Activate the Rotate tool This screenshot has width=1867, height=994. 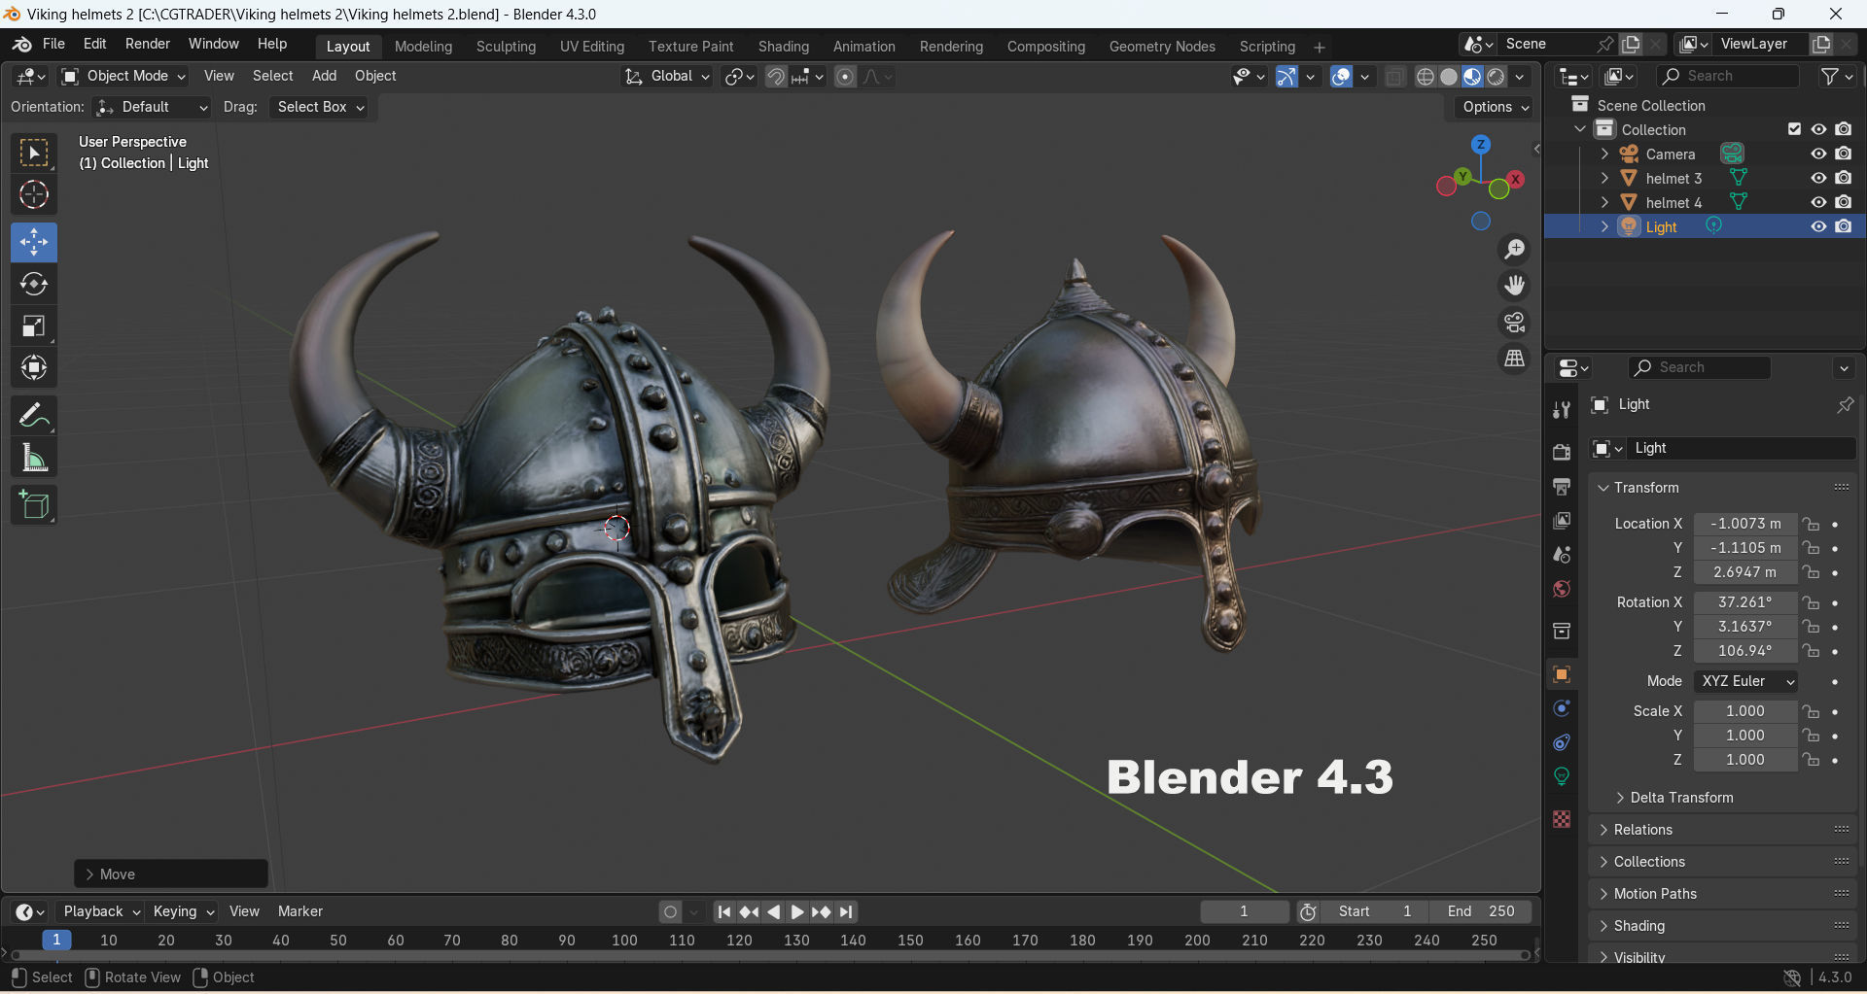[34, 284]
